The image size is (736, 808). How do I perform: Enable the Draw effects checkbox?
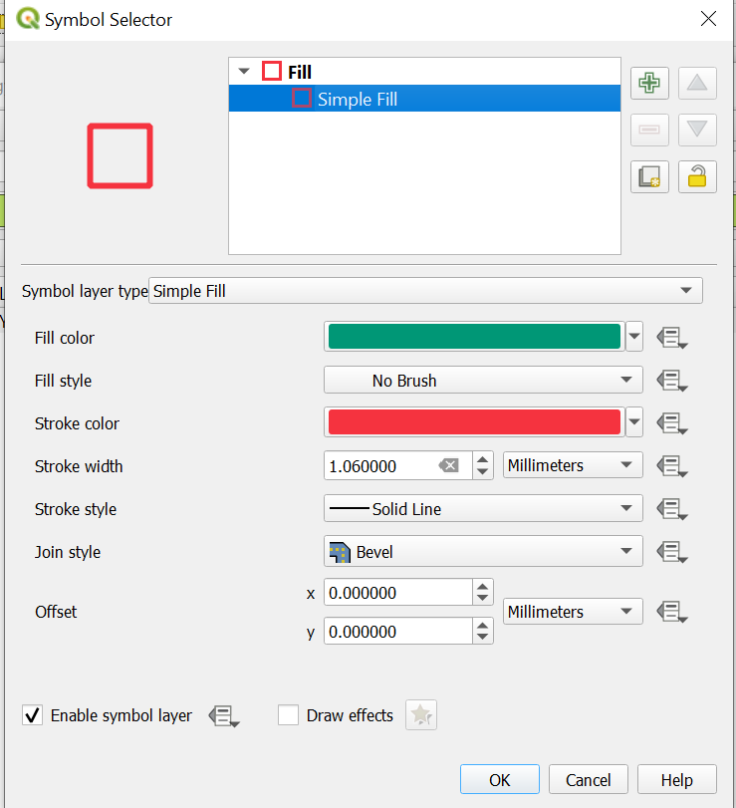[289, 715]
